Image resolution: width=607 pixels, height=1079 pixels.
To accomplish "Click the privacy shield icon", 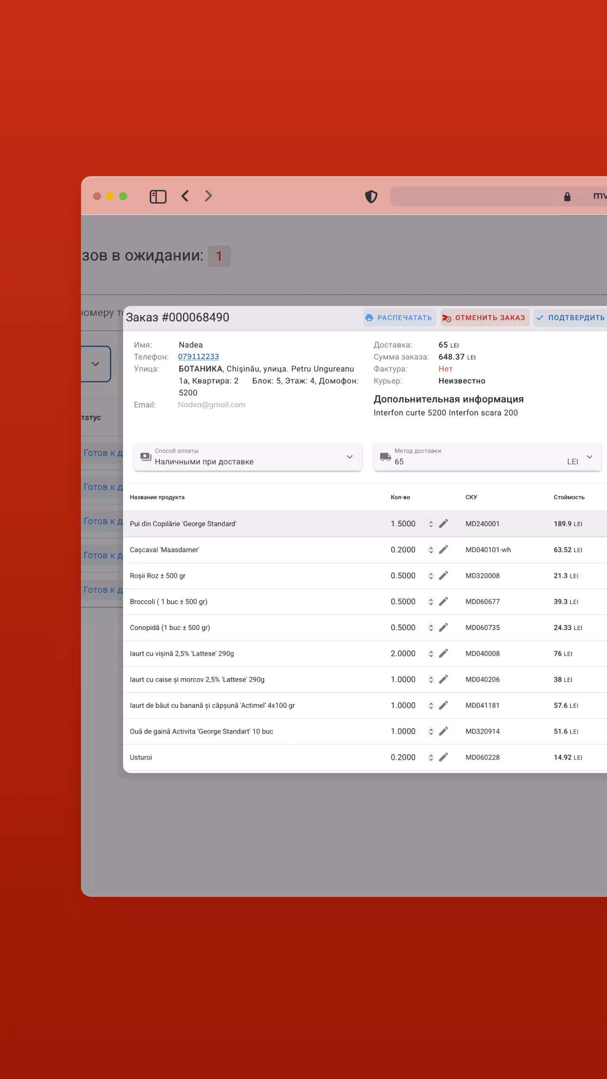I will 371,196.
